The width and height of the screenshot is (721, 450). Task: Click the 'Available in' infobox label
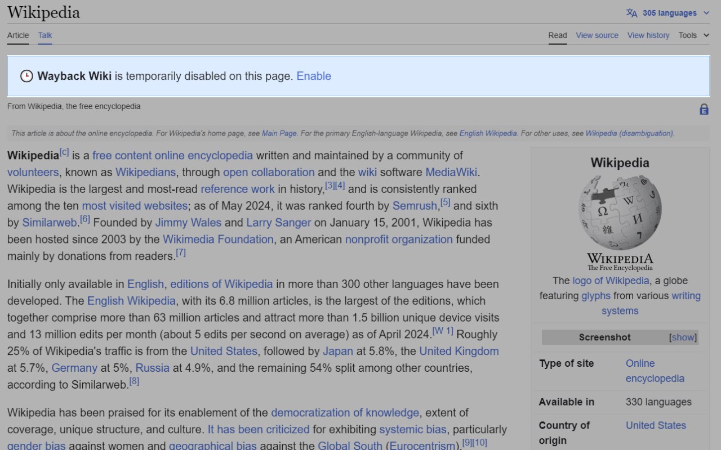click(x=566, y=402)
